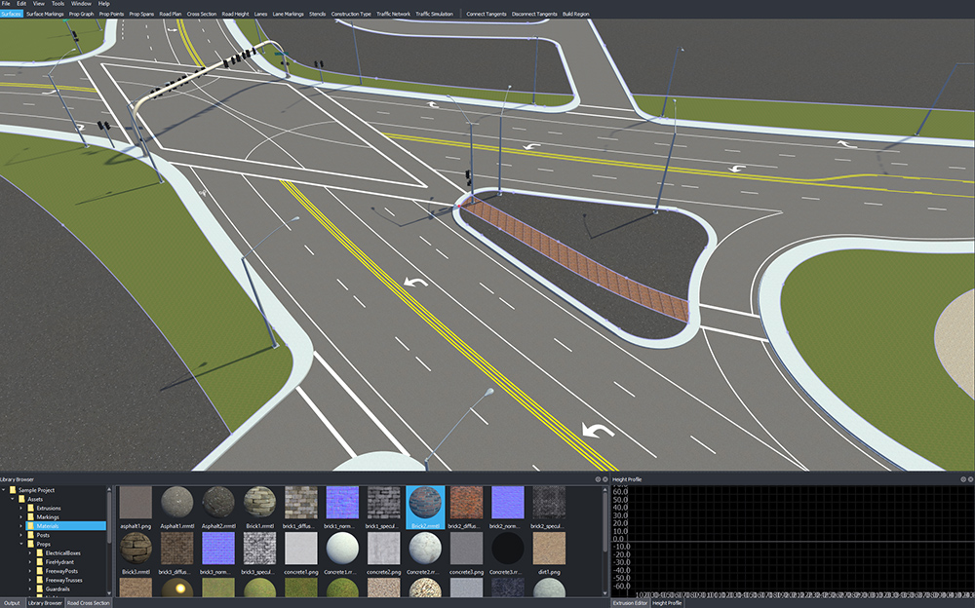Switch to the Traffic Simulation tool

[441, 15]
